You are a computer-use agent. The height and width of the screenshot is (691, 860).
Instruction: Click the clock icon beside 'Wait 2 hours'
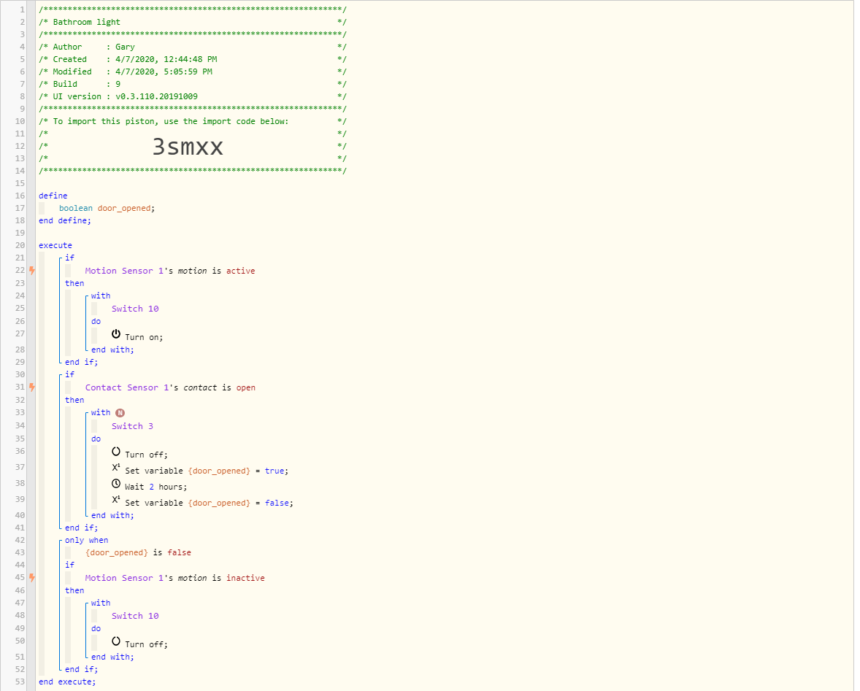(116, 483)
